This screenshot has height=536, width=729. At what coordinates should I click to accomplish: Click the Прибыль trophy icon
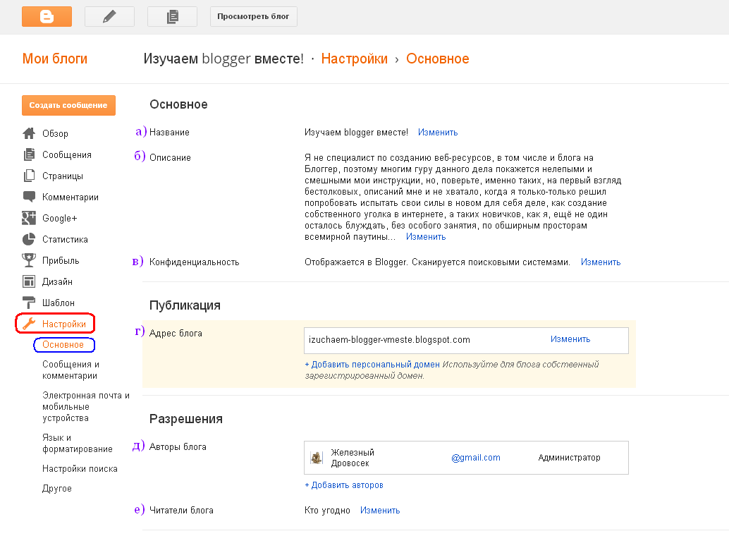(29, 260)
